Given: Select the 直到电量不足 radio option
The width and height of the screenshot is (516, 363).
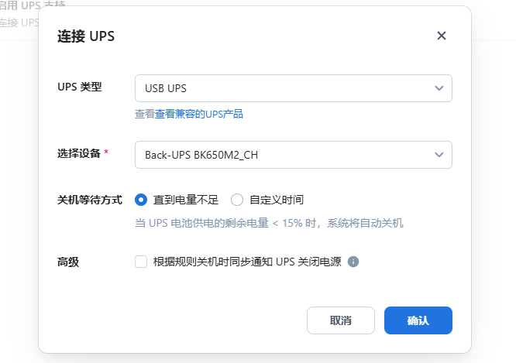Looking at the screenshot, I should click(x=141, y=200).
